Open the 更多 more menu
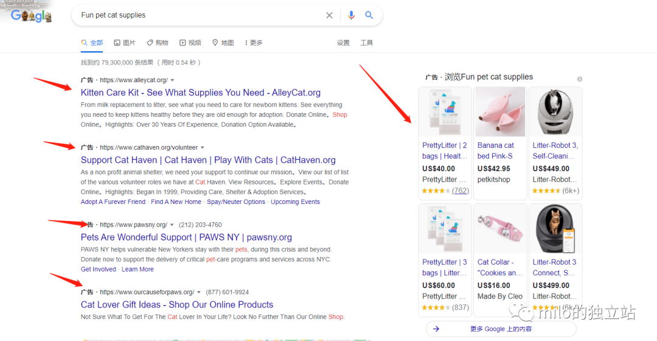The height and width of the screenshot is (341, 657). [254, 43]
